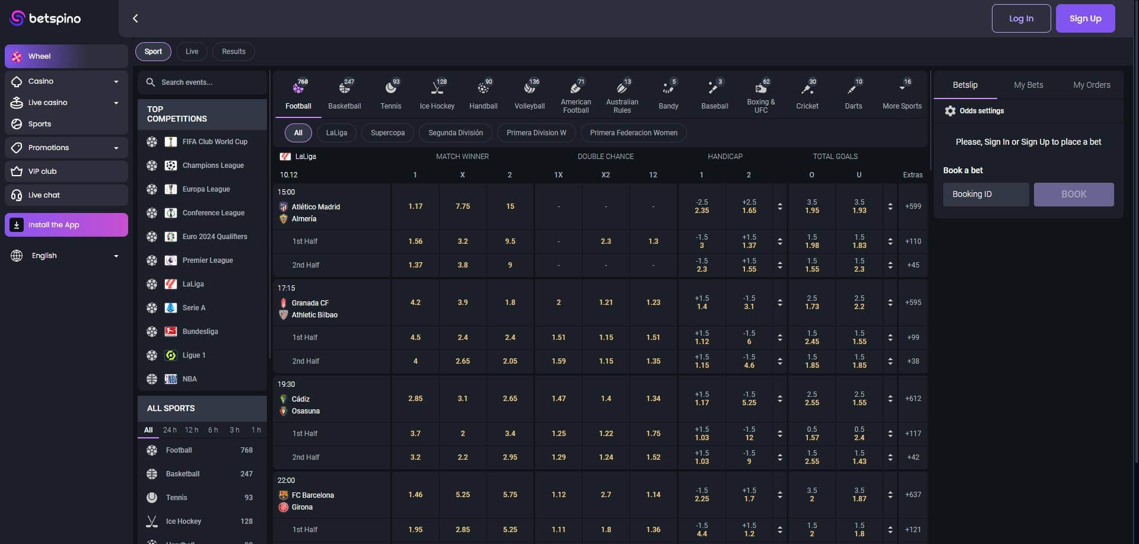Select the 24 h time filter
The width and height of the screenshot is (1139, 544).
170,430
